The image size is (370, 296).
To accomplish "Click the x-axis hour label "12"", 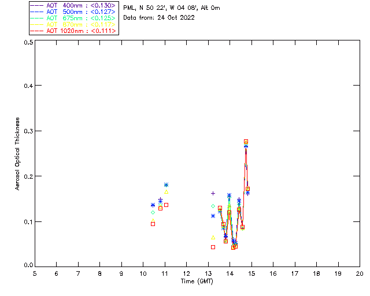I will point(186,273).
